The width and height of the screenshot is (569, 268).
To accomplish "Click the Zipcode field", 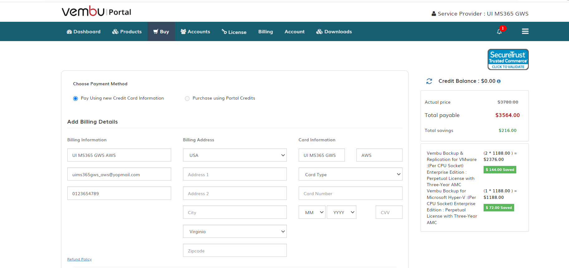I will [x=235, y=251].
